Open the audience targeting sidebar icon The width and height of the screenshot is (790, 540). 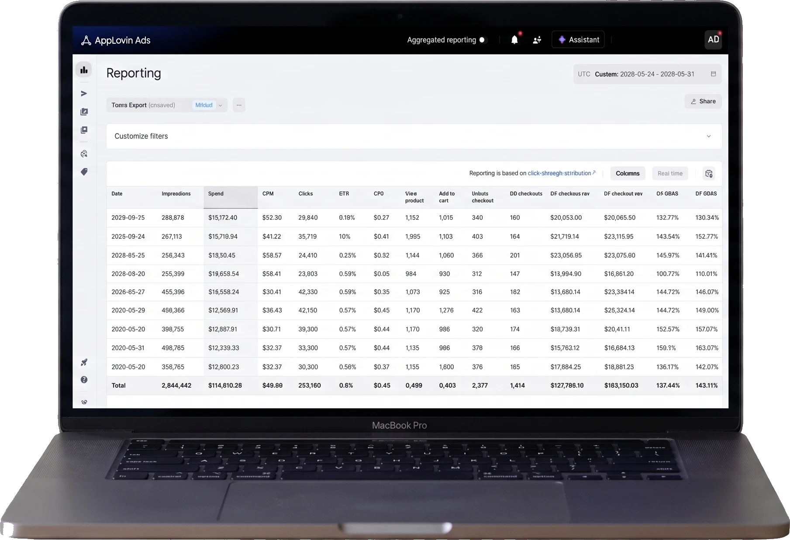click(x=84, y=154)
